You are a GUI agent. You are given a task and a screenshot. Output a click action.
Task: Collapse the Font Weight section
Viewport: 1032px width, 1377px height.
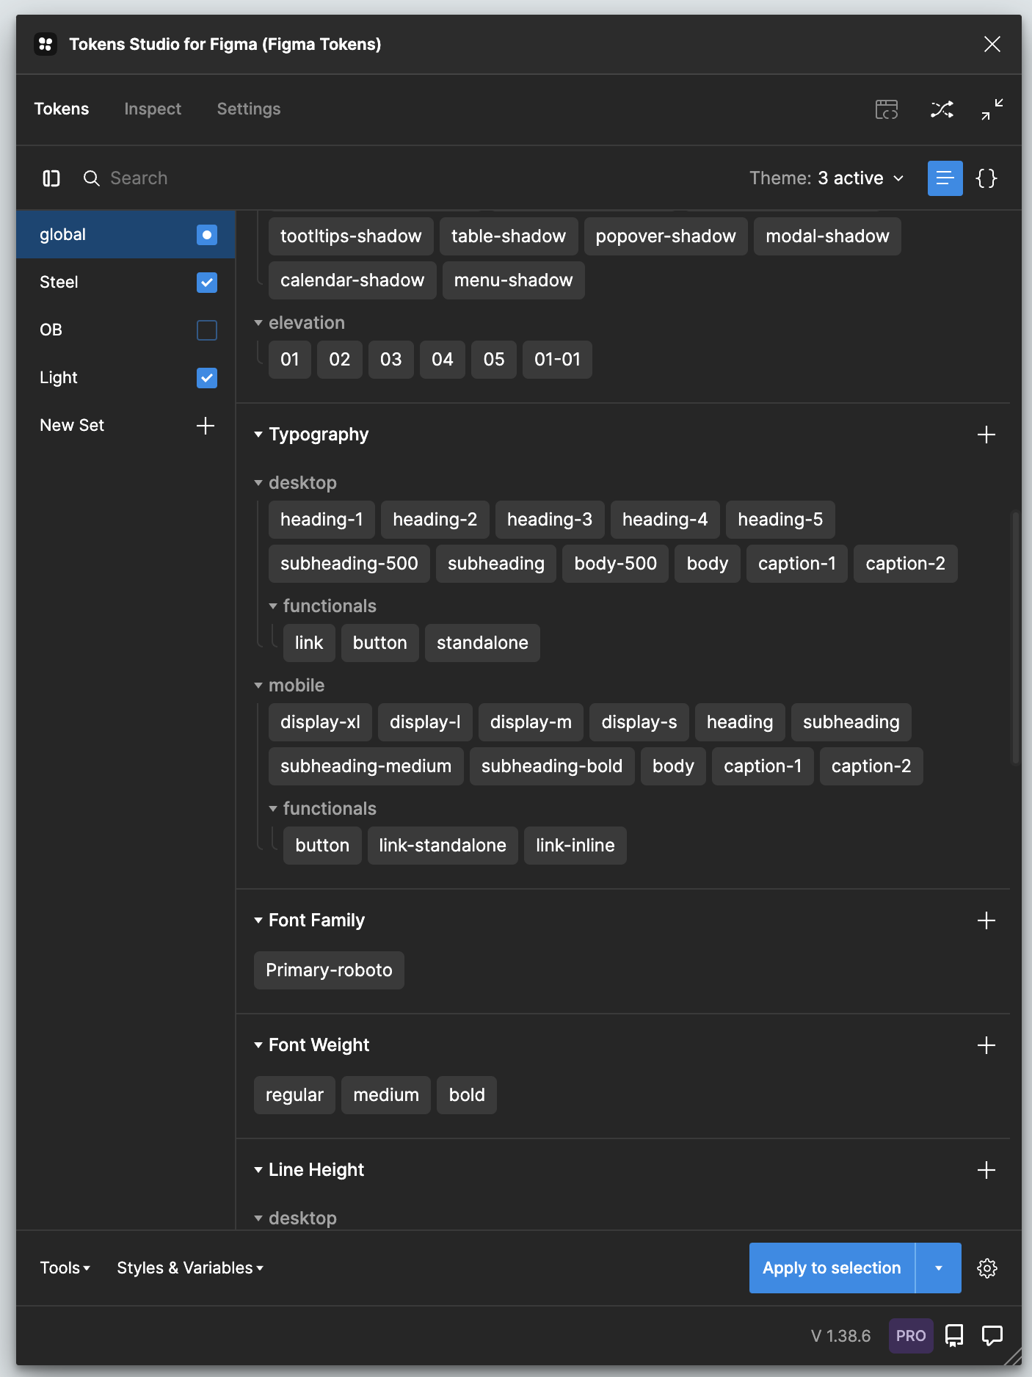(x=258, y=1045)
